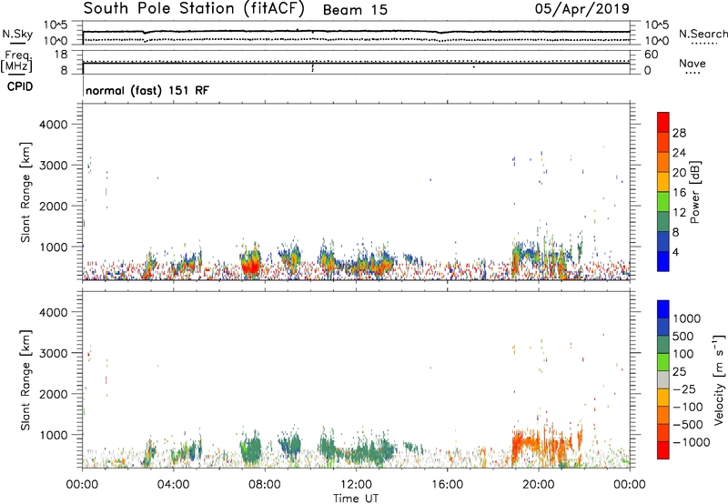Image resolution: width=728 pixels, height=504 pixels.
Task: Click the '10^5' left noise axis value
Action: click(x=56, y=25)
